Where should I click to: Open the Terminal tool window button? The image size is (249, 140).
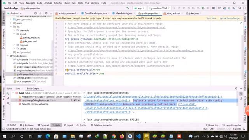coord(43,125)
